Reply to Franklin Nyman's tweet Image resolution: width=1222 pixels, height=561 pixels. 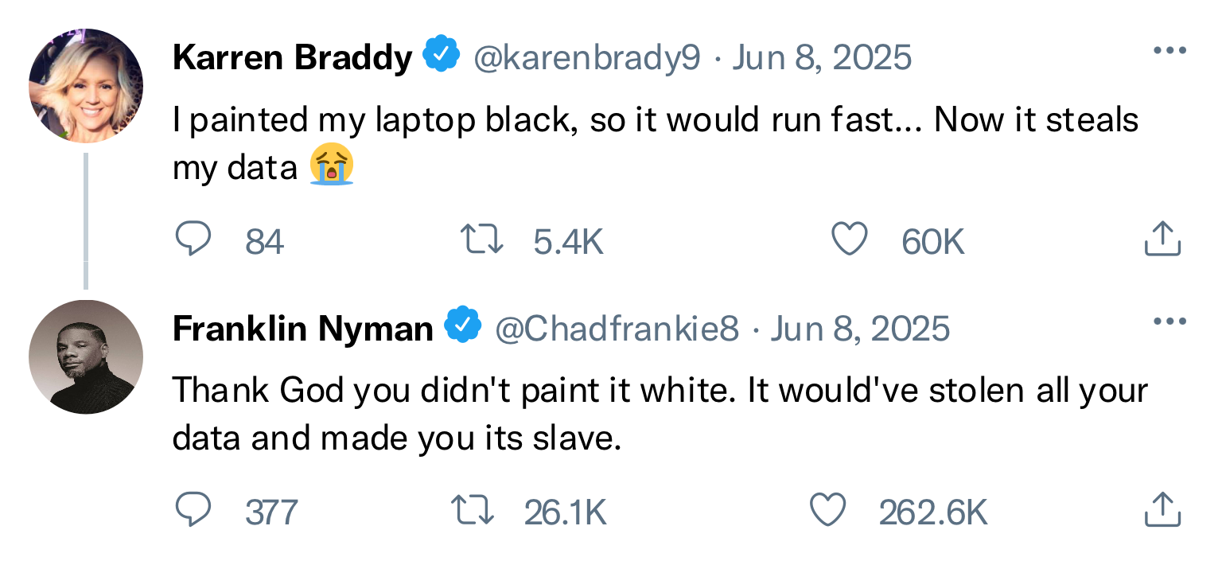[x=193, y=511]
